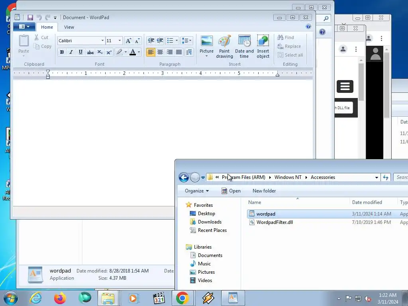Switch to the View ribbon tab
408x306 pixels.
(x=69, y=27)
